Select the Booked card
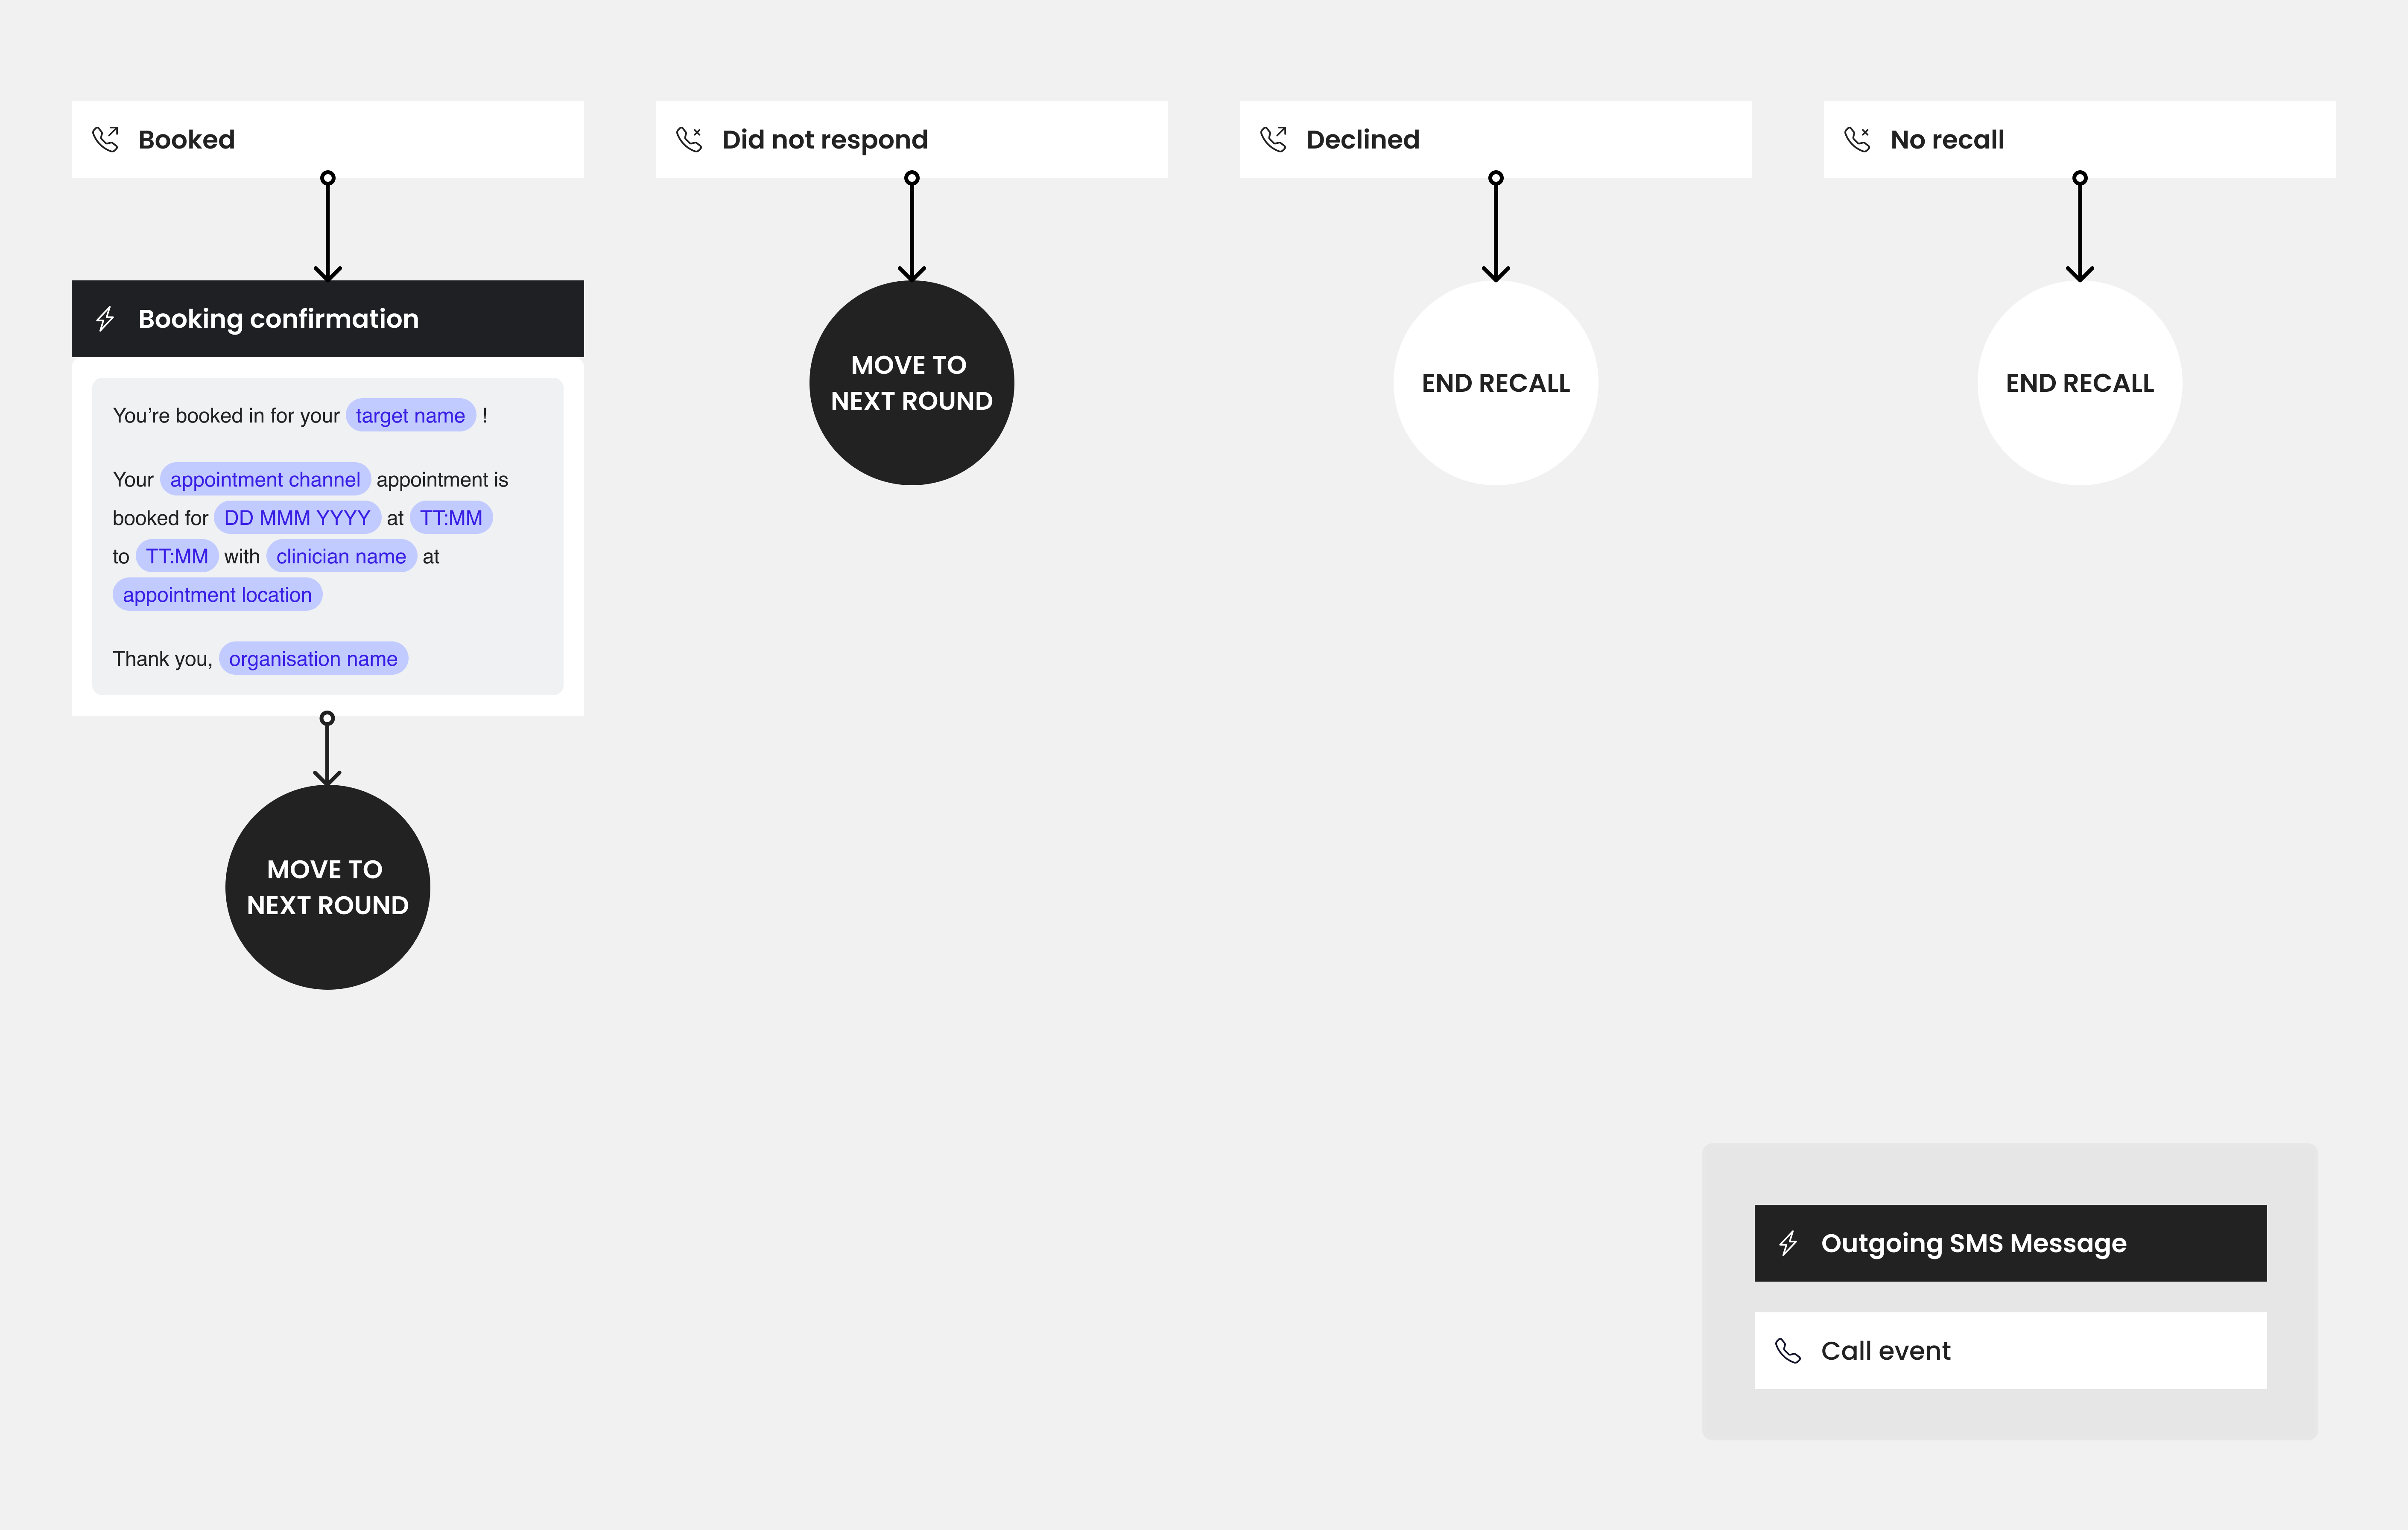The image size is (2408, 1530). (328, 140)
